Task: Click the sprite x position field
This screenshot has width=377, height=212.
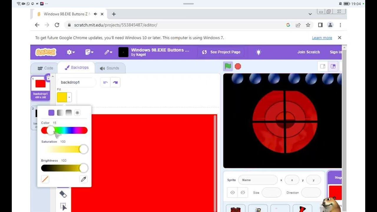Action: [292, 180]
